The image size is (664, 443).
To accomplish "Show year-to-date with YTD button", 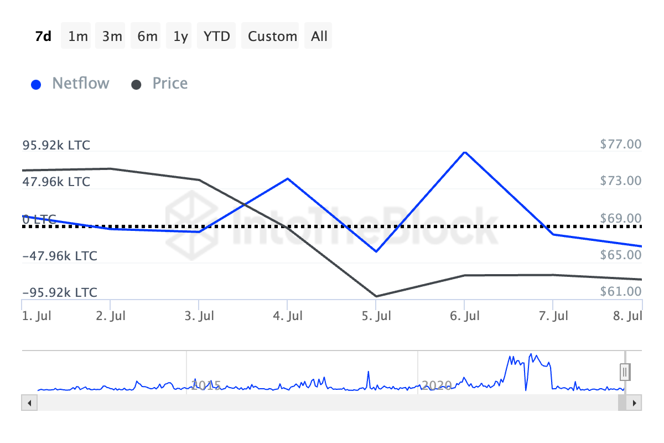I will coord(217,37).
